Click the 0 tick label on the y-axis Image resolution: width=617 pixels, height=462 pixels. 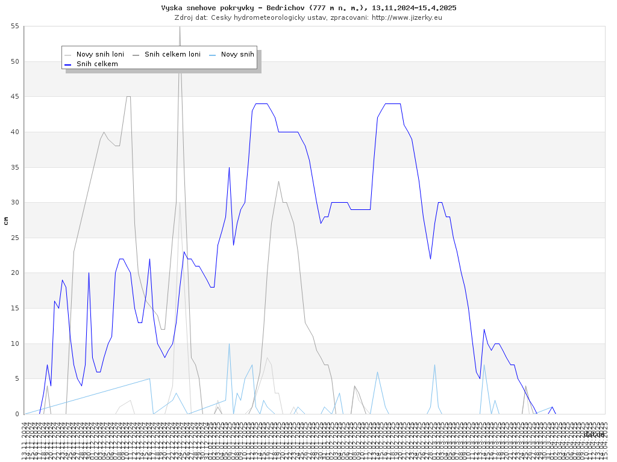(17, 414)
